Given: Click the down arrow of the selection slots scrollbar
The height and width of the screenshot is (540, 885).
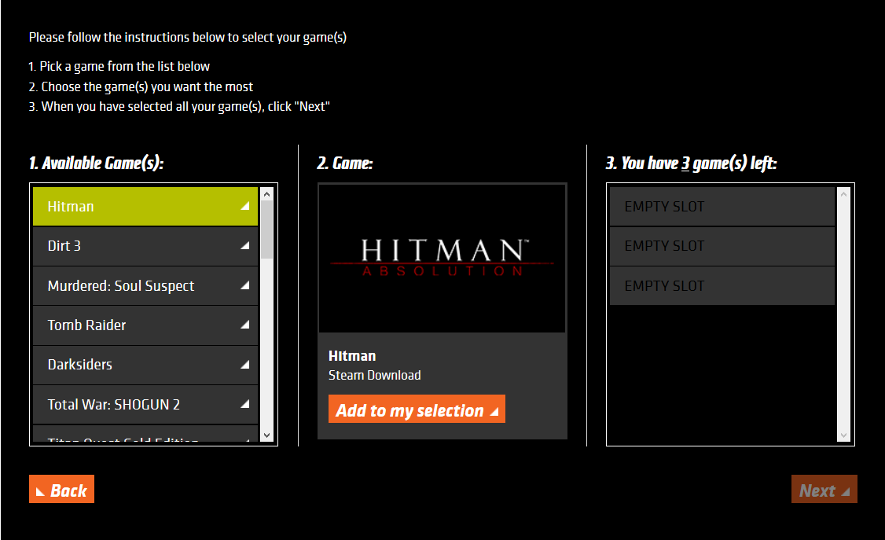Looking at the screenshot, I should pyautogui.click(x=844, y=435).
